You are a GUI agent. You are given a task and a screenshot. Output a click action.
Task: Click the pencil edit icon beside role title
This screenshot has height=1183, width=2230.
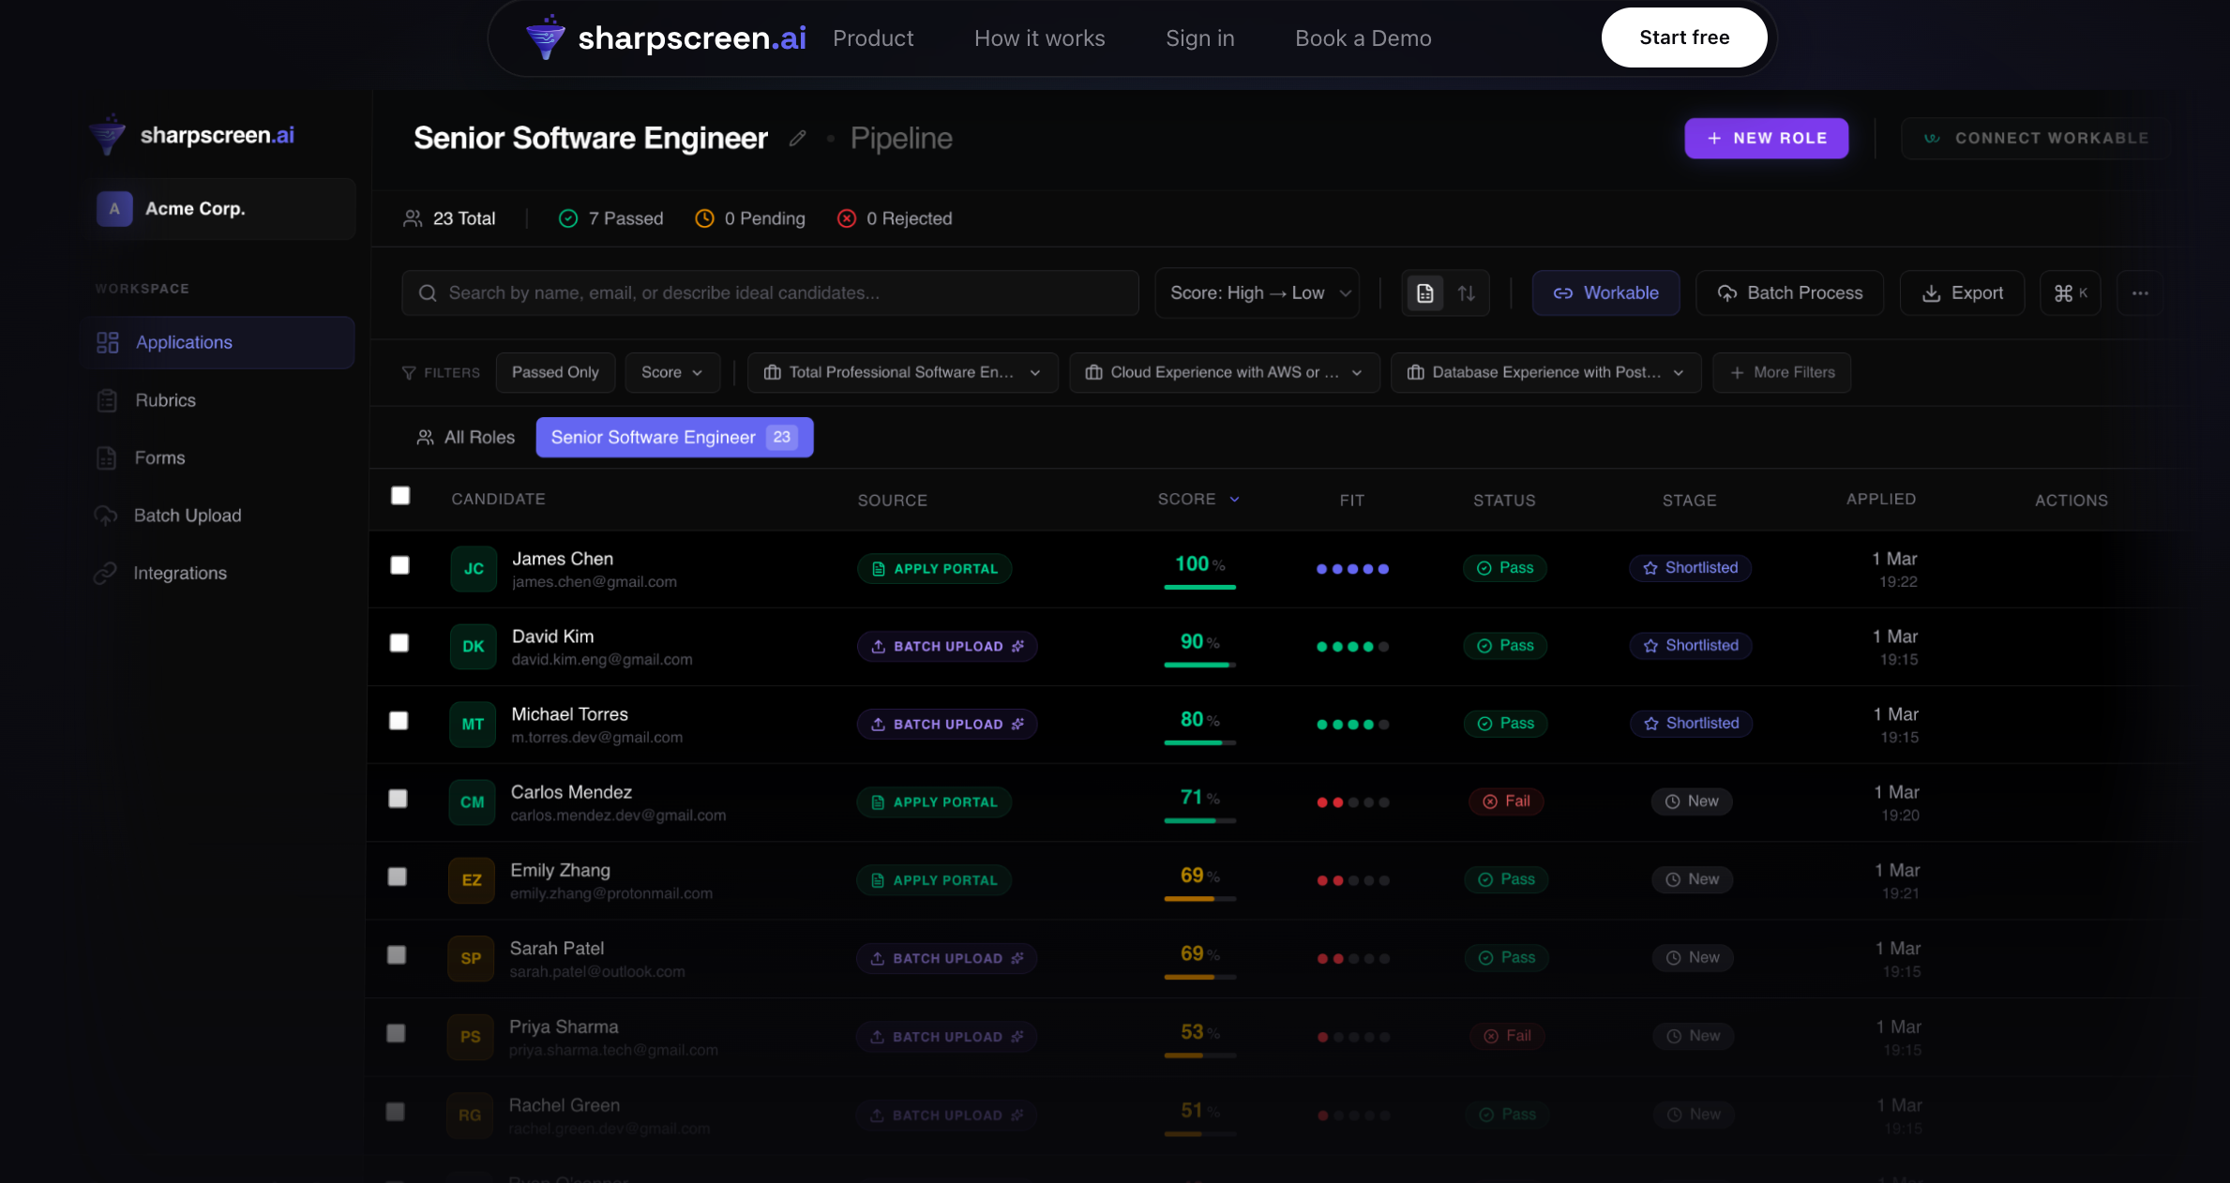pos(797,139)
